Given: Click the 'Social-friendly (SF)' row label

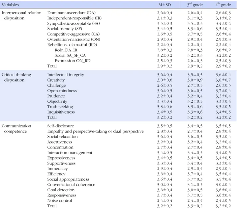Looking at the screenshot, I should point(65,29).
